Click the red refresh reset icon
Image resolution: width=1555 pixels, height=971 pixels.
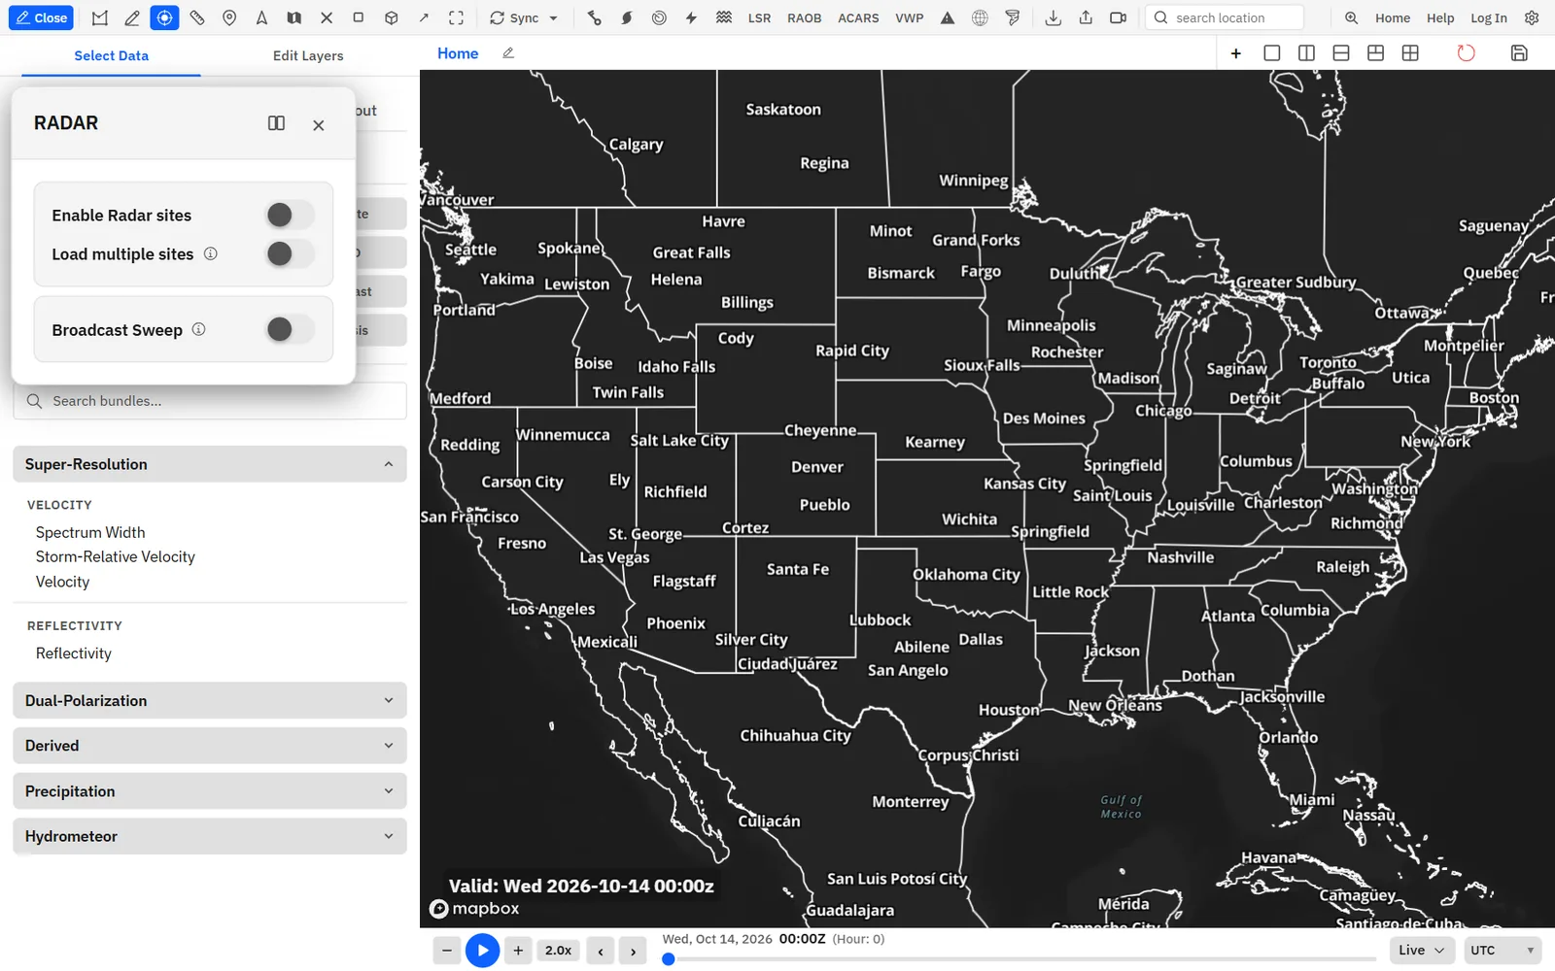[x=1466, y=53]
